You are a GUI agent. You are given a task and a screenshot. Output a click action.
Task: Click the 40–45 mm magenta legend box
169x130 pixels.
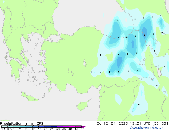[x=72, y=127]
